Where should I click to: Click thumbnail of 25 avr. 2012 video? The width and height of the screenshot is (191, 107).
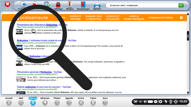click(x=21, y=79)
